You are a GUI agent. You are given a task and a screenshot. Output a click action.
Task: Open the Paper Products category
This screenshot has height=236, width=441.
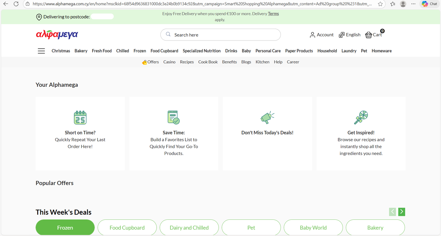click(x=299, y=51)
